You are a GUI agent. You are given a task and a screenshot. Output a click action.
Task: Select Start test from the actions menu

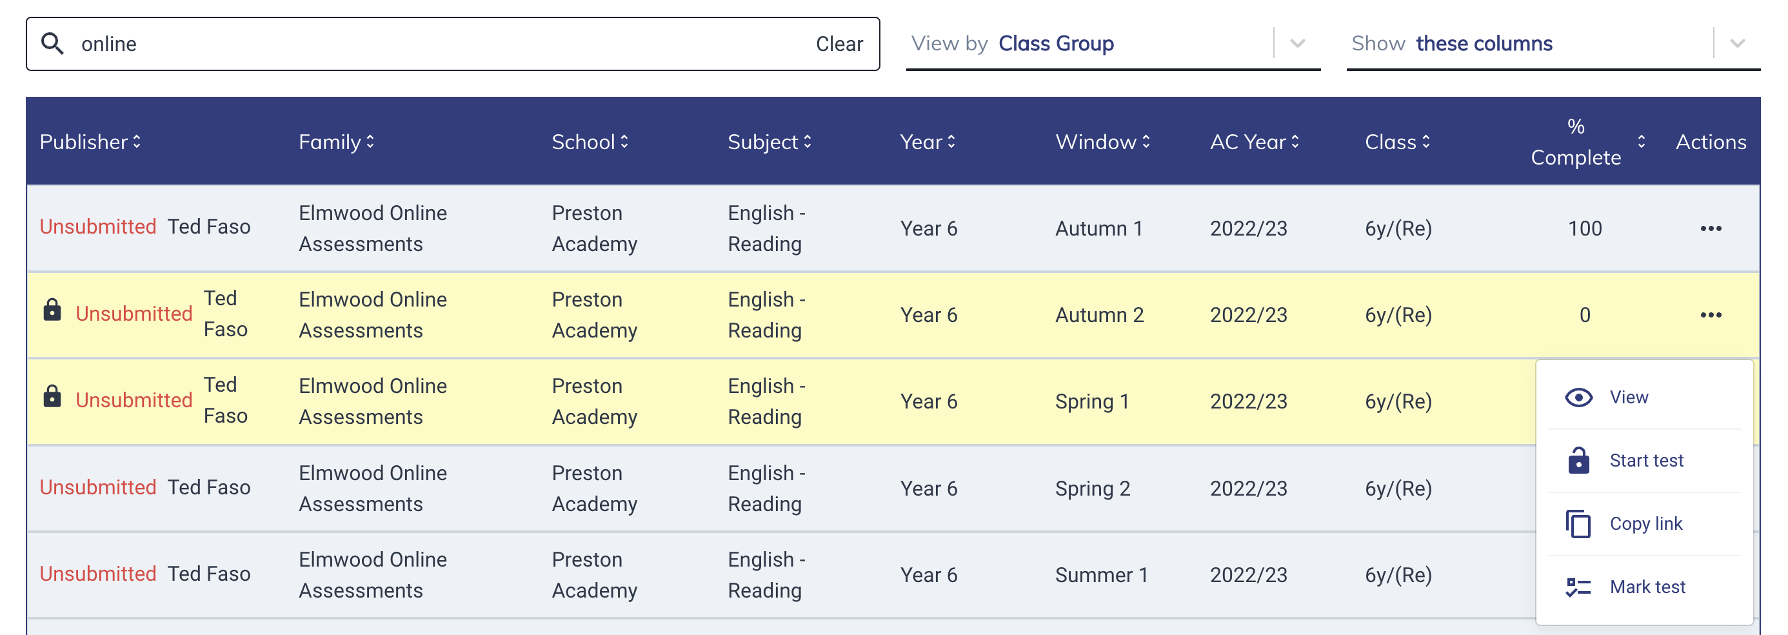point(1644,461)
